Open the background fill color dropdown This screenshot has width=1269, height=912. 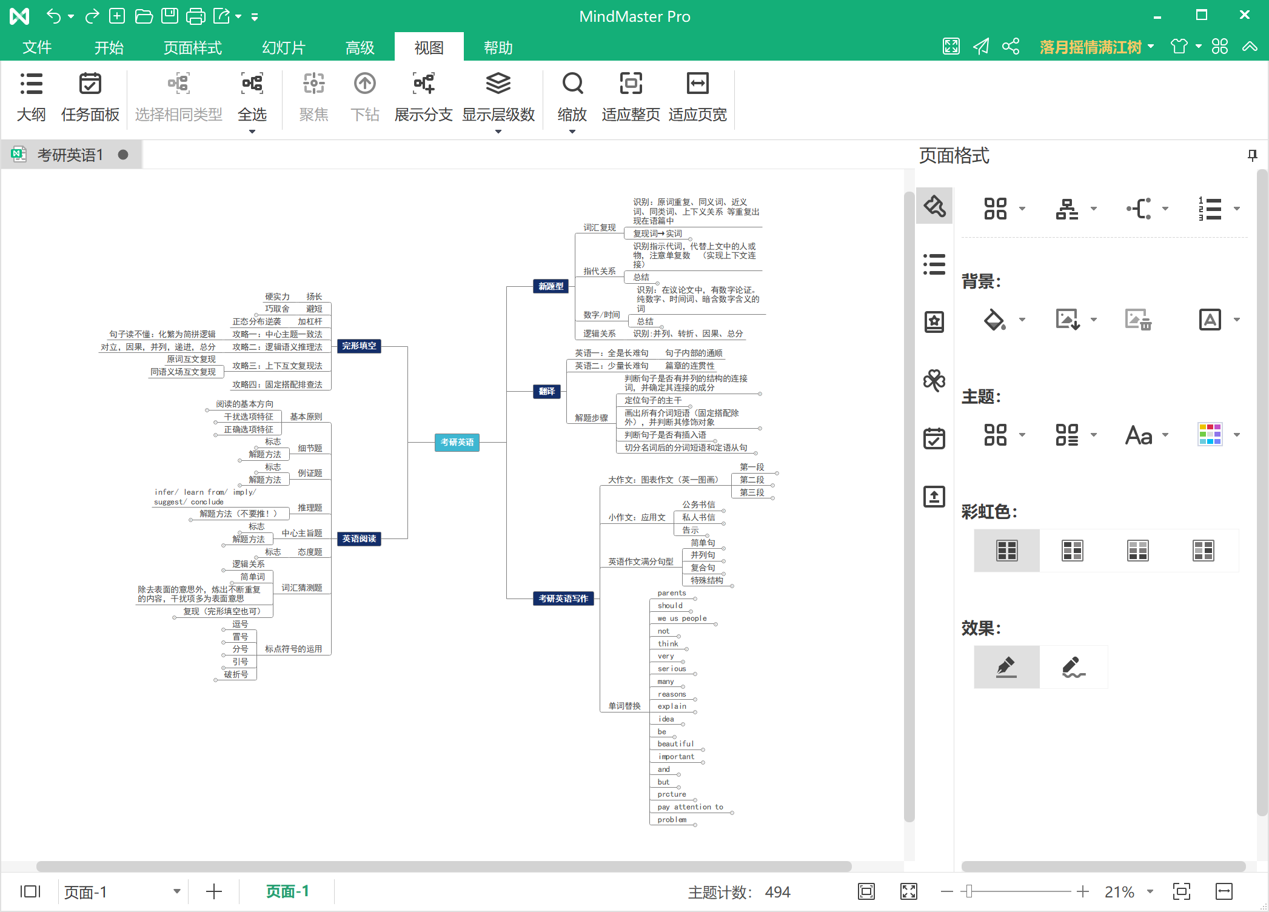(1022, 320)
